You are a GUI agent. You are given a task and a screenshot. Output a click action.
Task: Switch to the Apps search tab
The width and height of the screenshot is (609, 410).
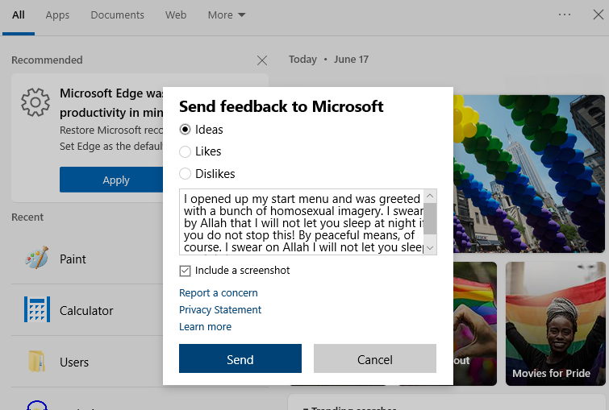click(x=57, y=15)
